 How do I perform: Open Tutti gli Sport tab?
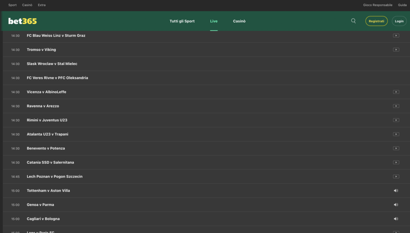tap(182, 21)
